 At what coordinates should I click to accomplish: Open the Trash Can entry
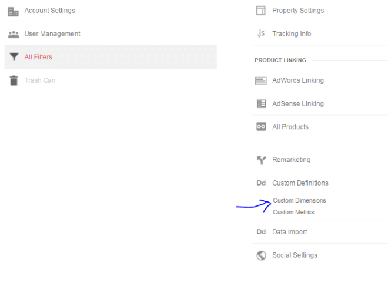(40, 80)
